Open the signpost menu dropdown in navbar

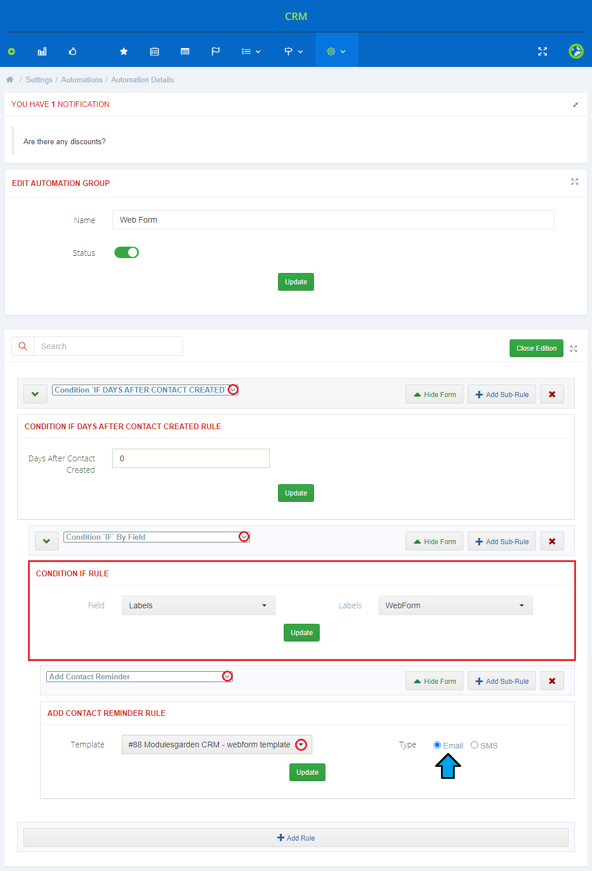[293, 52]
